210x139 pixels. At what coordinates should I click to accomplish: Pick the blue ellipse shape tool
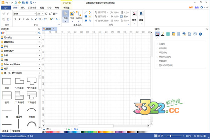coord(86,21)
